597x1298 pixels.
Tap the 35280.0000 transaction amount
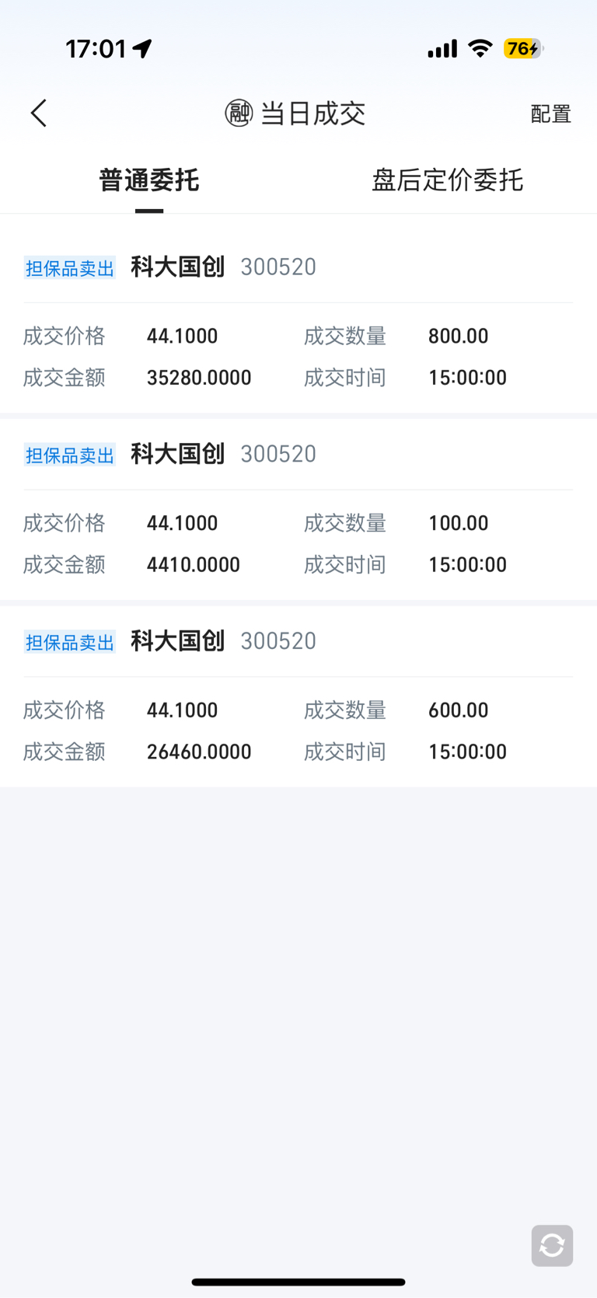[199, 378]
